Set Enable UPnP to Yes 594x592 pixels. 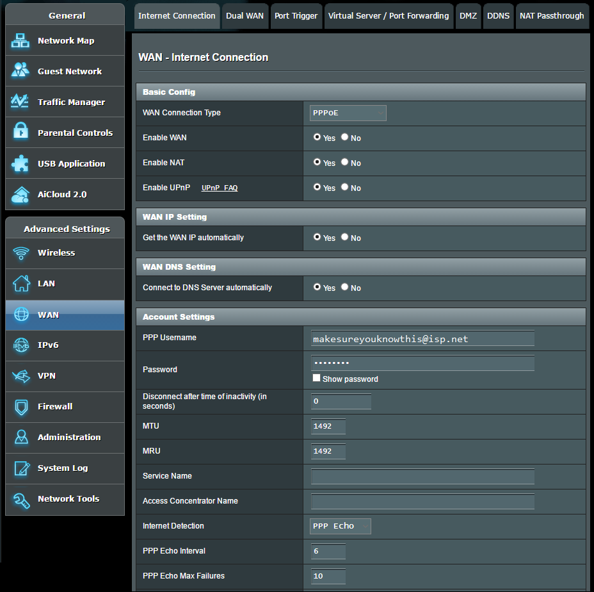click(x=317, y=187)
